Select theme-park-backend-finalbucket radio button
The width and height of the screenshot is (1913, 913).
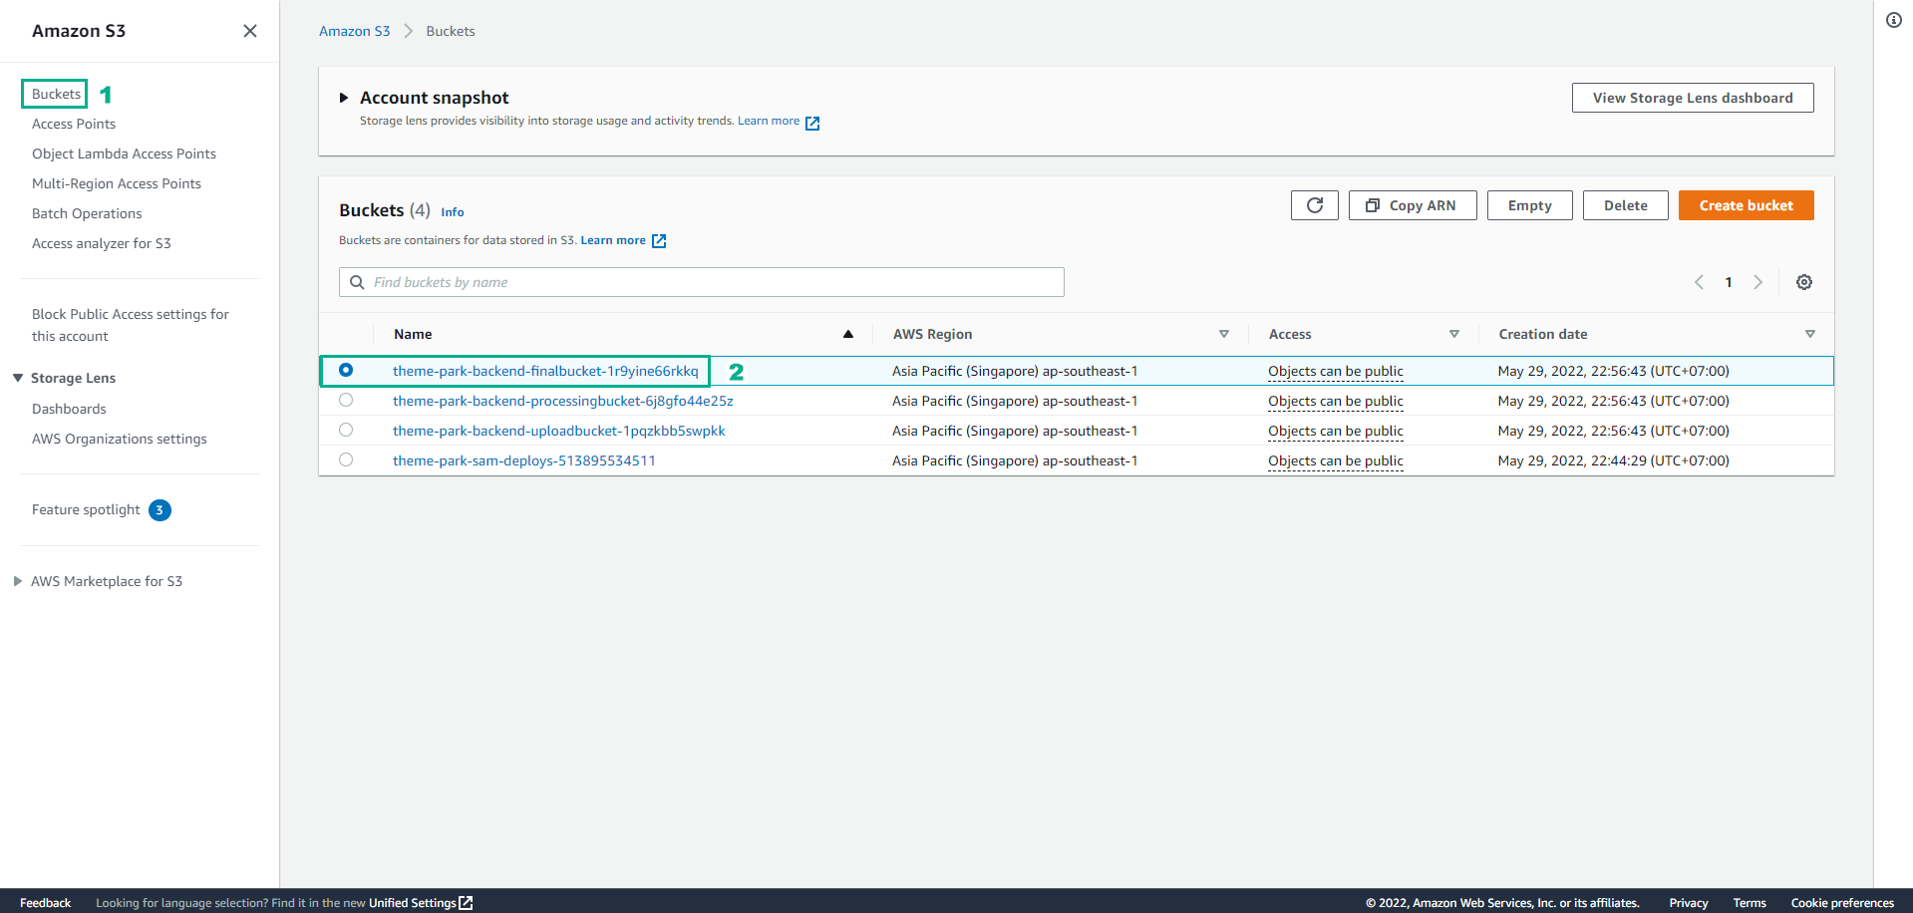(346, 370)
